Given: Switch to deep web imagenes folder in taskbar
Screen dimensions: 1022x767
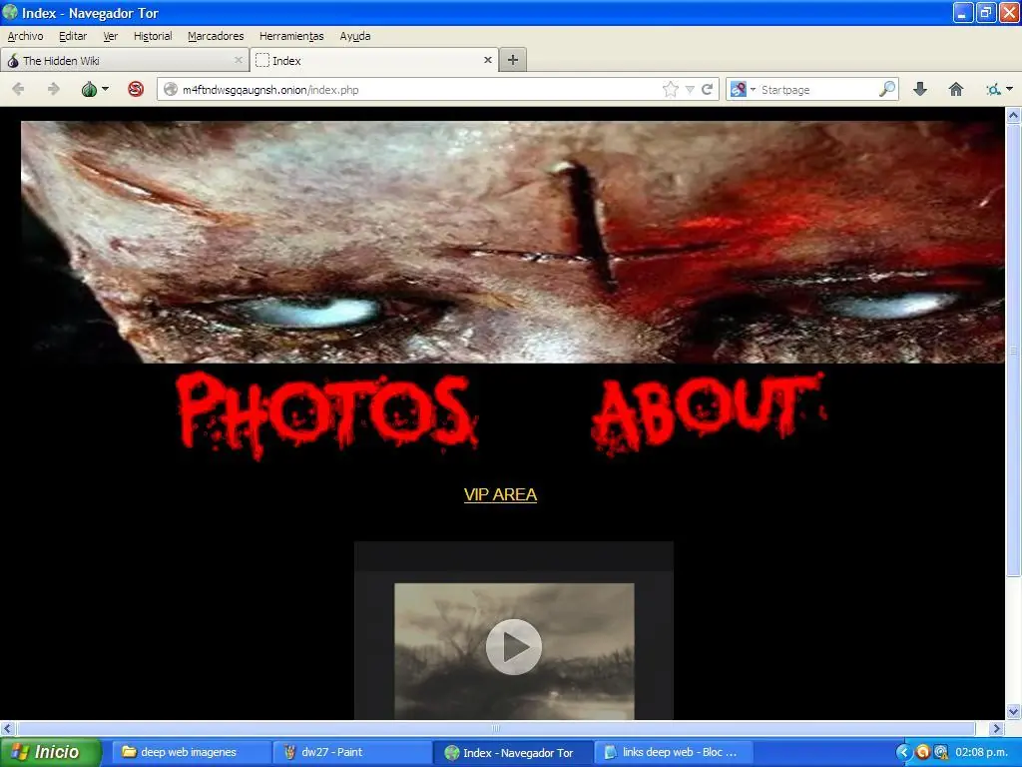Looking at the screenshot, I should point(193,752).
